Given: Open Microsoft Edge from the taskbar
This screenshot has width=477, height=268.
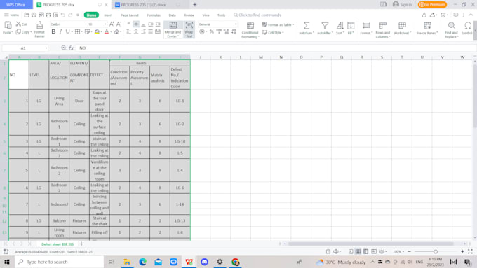Looking at the screenshot, I should (x=142, y=262).
